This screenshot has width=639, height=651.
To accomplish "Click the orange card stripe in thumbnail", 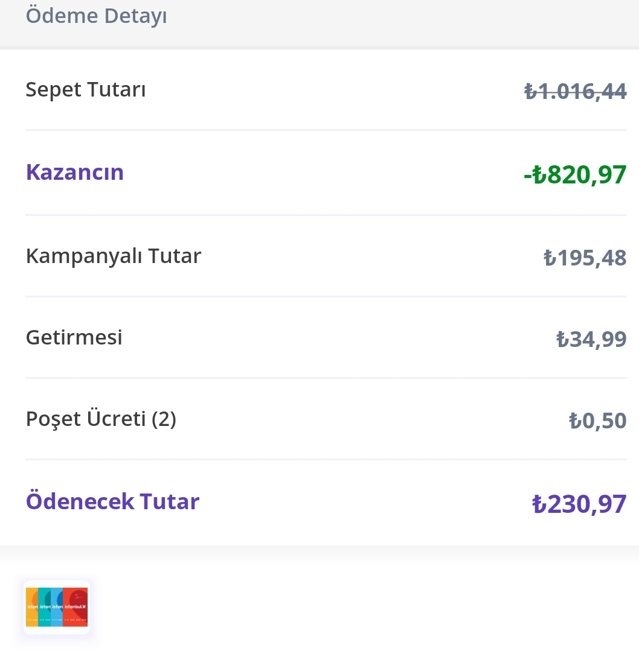I will coord(31,606).
